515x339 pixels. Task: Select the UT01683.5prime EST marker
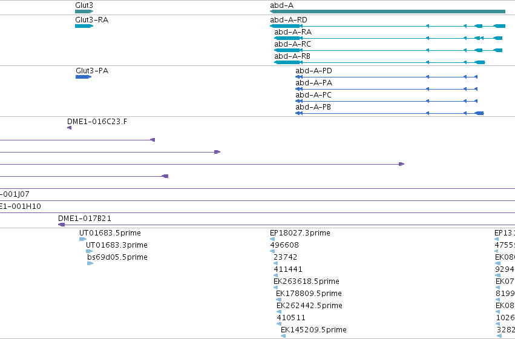click(x=83, y=239)
